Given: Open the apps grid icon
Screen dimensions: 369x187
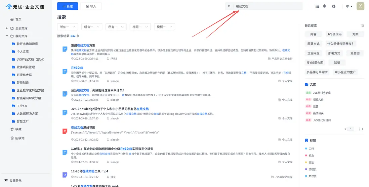Looking at the screenshot, I should (317, 6).
